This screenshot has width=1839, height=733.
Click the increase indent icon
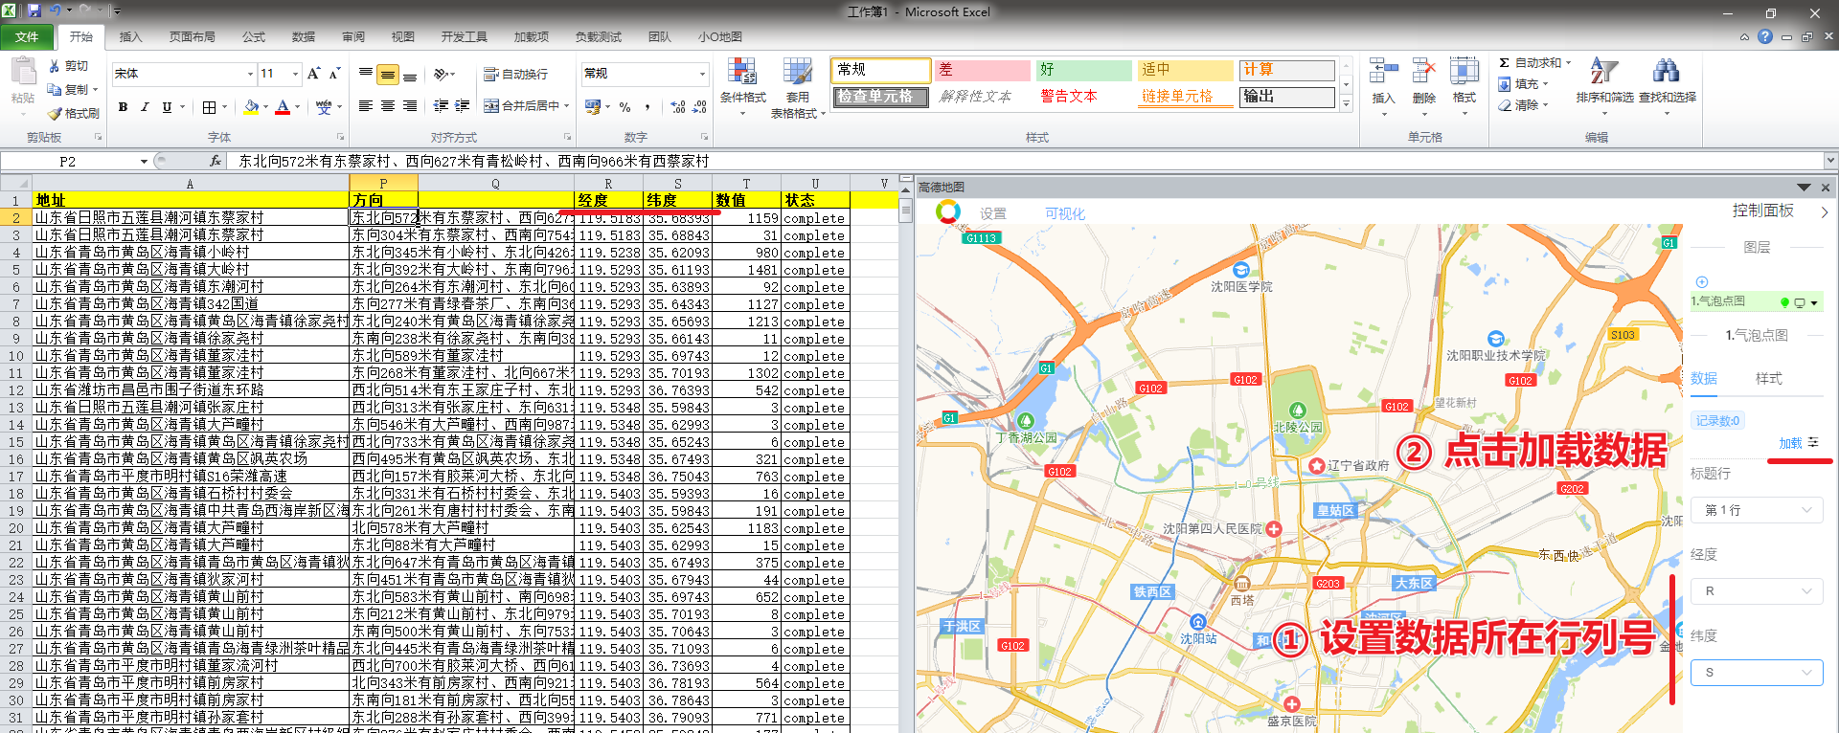coord(463,106)
